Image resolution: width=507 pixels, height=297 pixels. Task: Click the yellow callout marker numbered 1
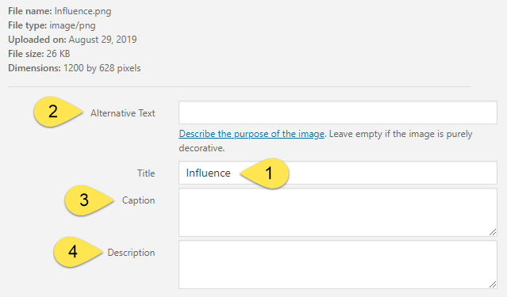[x=265, y=173]
